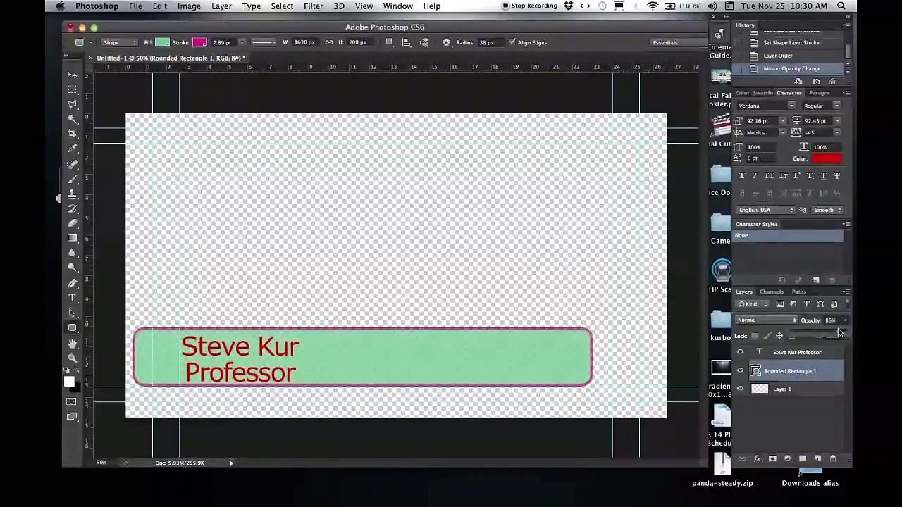
Task: Select the Set Shape Layer Stroke history state
Action: pos(792,42)
